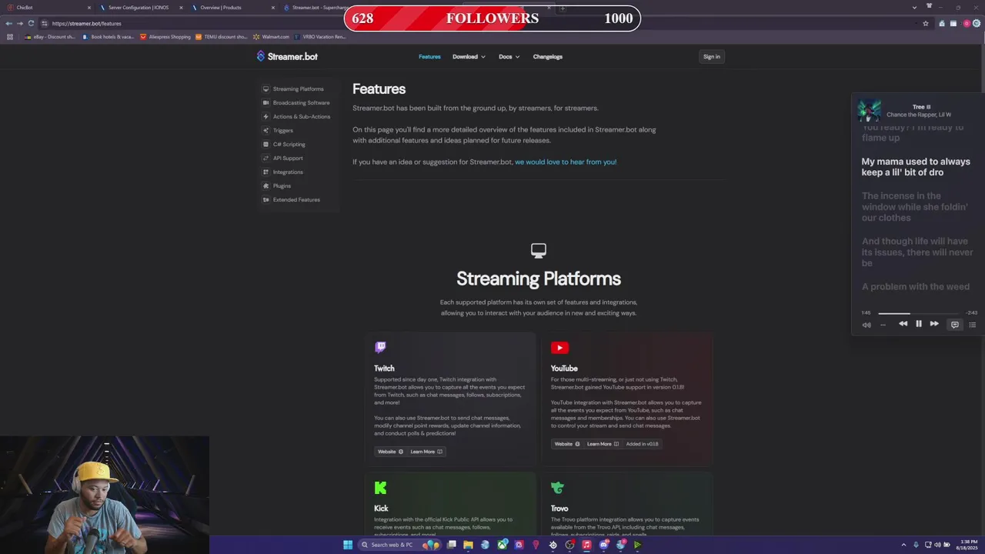Reload the page with browser refresh icon
The height and width of the screenshot is (554, 985).
point(31,23)
